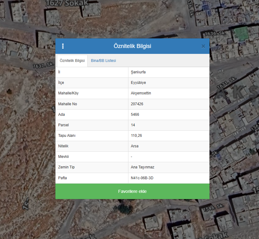
Task: Select the Parsel value 14
Action: (x=133, y=125)
